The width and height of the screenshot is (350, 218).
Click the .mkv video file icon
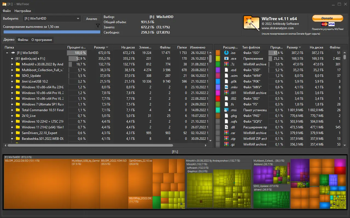pos(226,87)
